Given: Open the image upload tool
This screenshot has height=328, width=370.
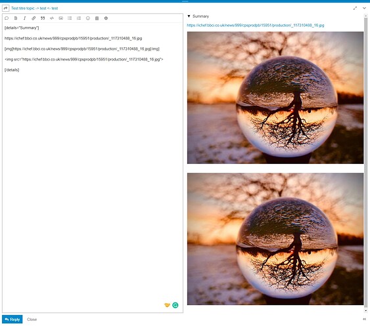Looking at the screenshot, I should [x=61, y=18].
